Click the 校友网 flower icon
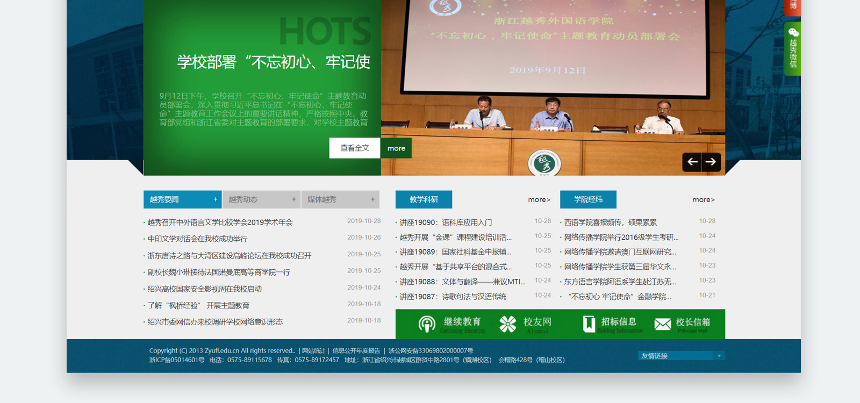860x403 pixels. pos(507,324)
